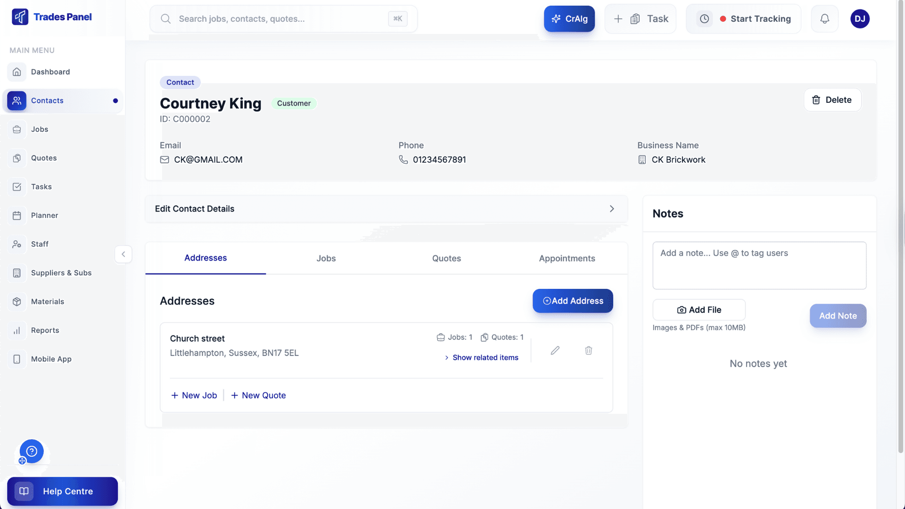Select the Reports chart icon
Screen dimensions: 905x509
[17, 330]
